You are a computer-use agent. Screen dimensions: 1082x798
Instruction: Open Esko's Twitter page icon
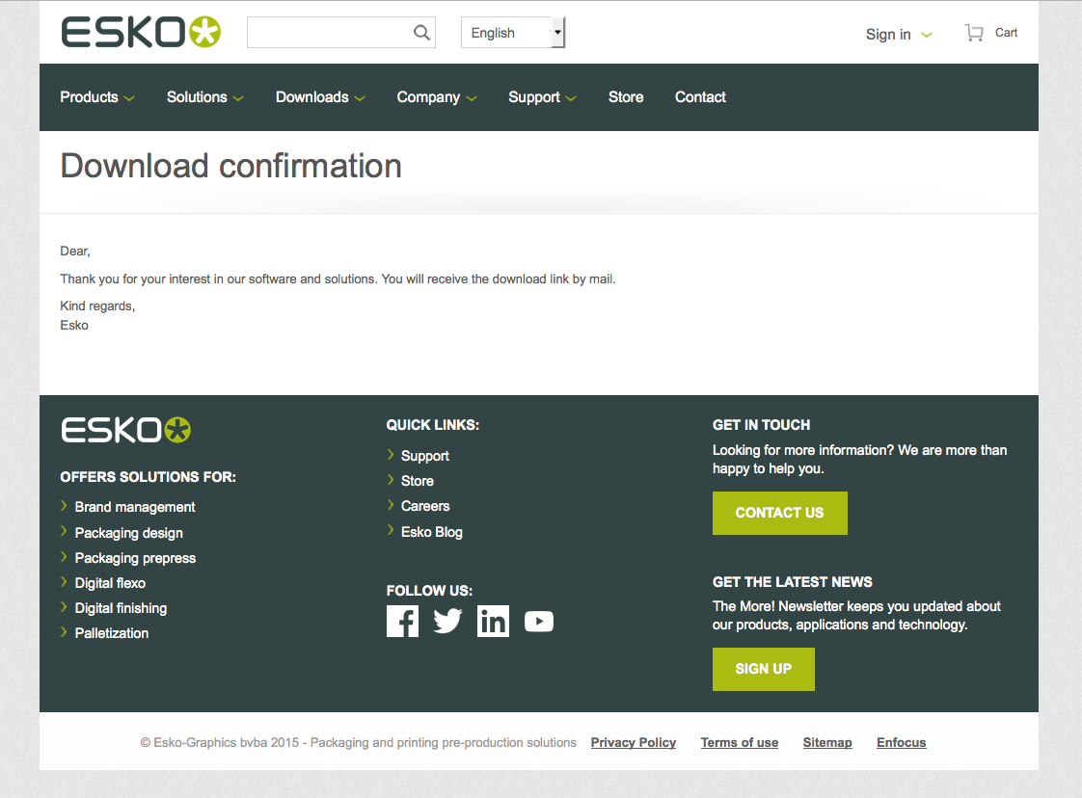[x=447, y=622]
